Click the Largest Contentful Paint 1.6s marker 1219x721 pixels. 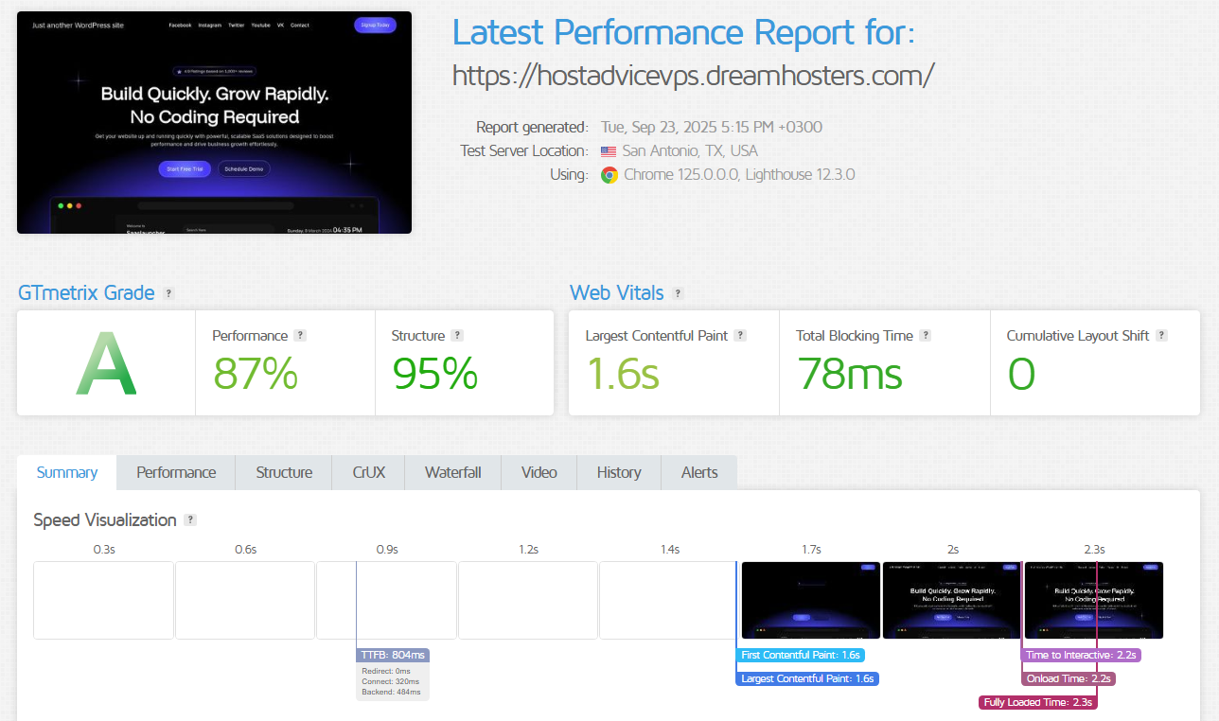click(x=807, y=678)
